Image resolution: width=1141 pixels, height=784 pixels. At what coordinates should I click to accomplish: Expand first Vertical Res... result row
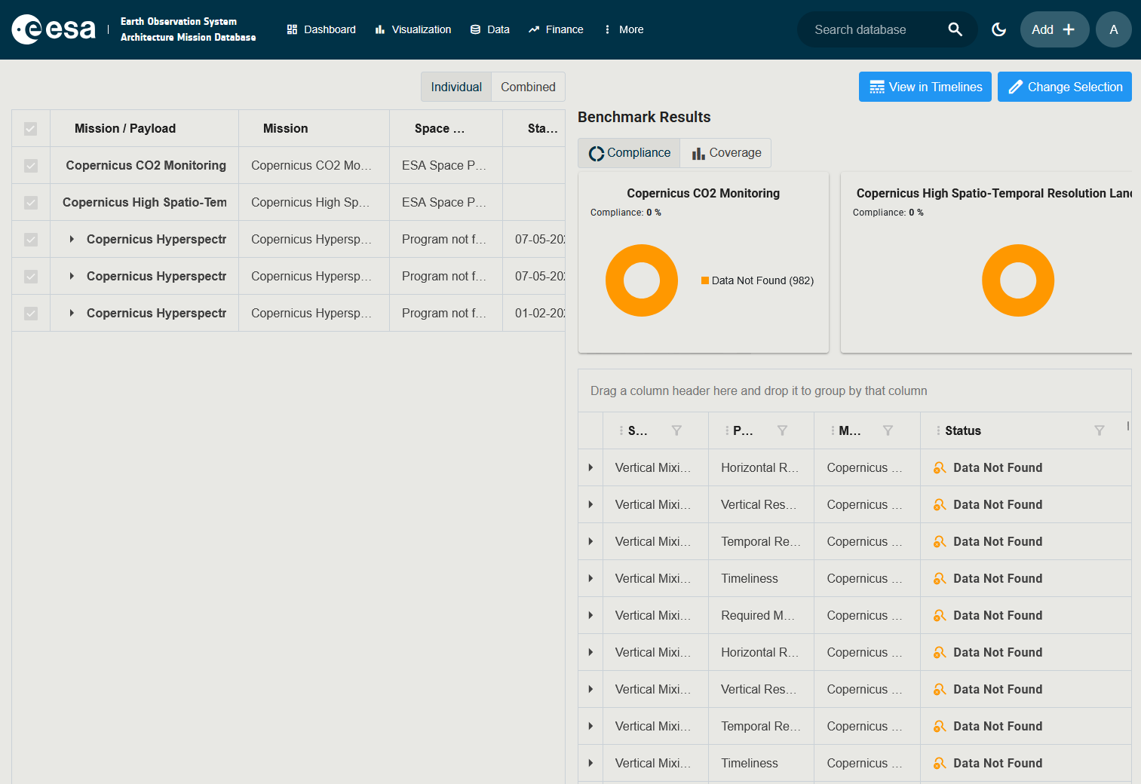[x=590, y=504]
